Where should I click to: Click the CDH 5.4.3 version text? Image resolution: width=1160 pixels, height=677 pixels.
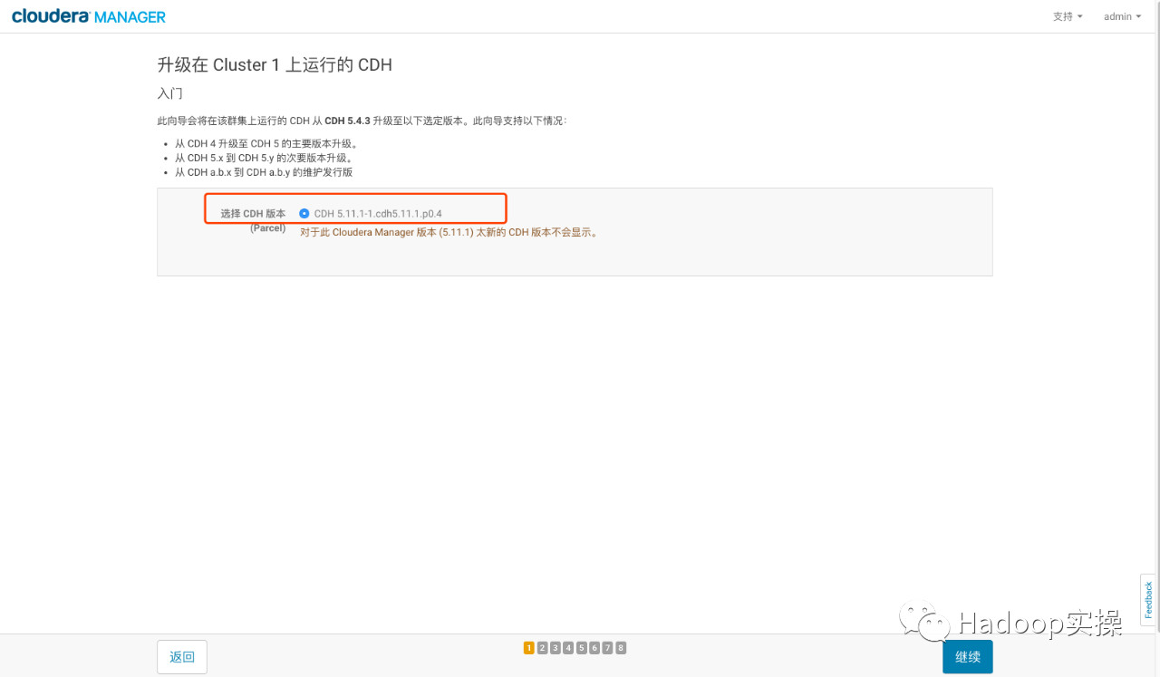pyautogui.click(x=347, y=121)
